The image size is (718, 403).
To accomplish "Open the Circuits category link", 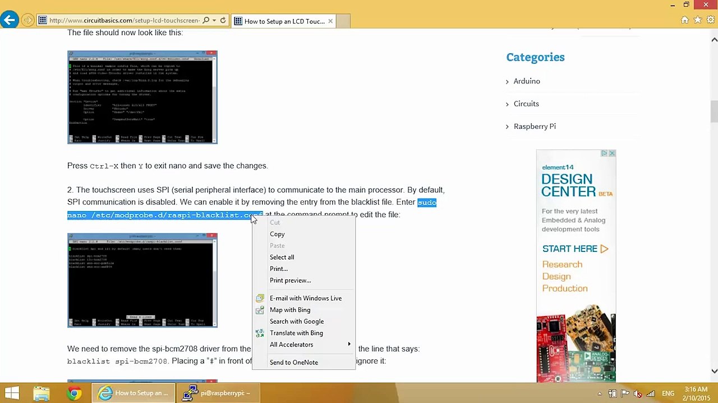I will pyautogui.click(x=526, y=104).
